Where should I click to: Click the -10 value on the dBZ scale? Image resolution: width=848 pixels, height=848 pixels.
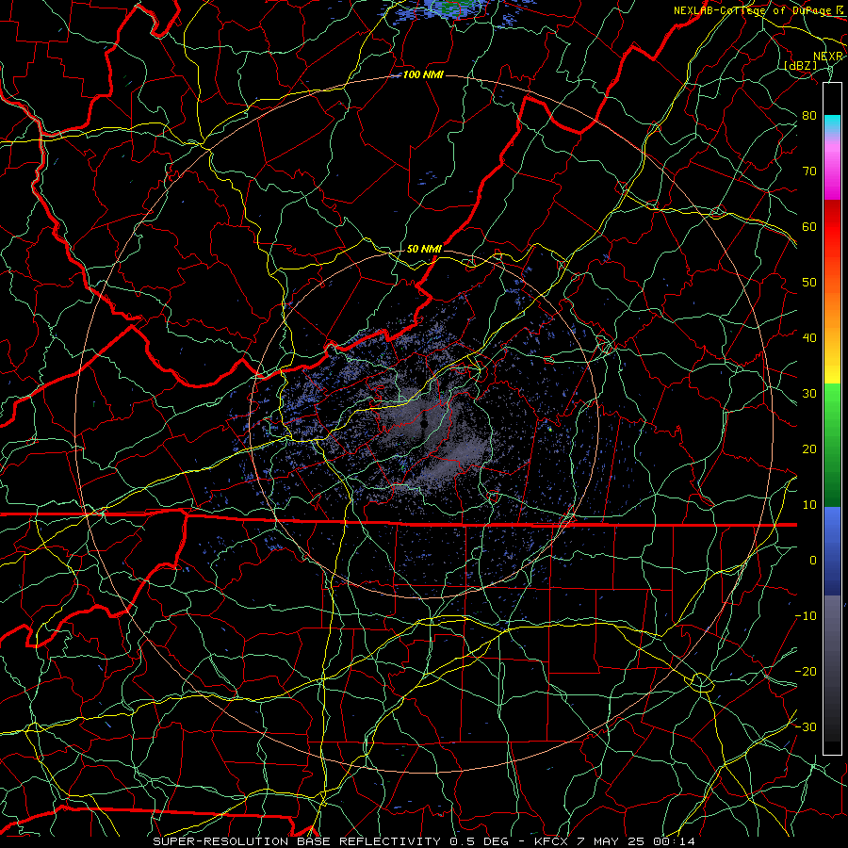(806, 616)
